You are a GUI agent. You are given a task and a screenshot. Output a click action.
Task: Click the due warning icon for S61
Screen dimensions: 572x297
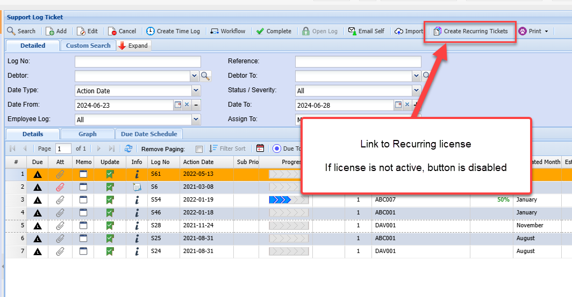[37, 175]
